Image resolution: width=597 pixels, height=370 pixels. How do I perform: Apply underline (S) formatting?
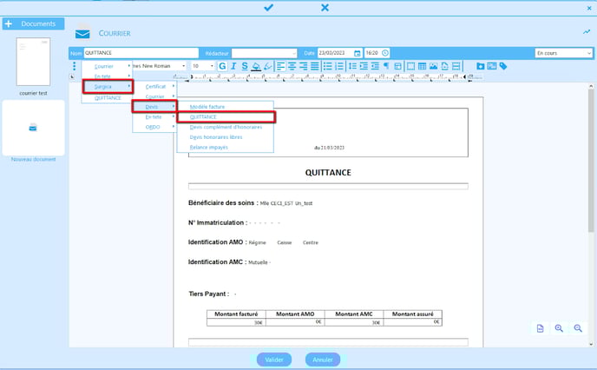pos(245,66)
